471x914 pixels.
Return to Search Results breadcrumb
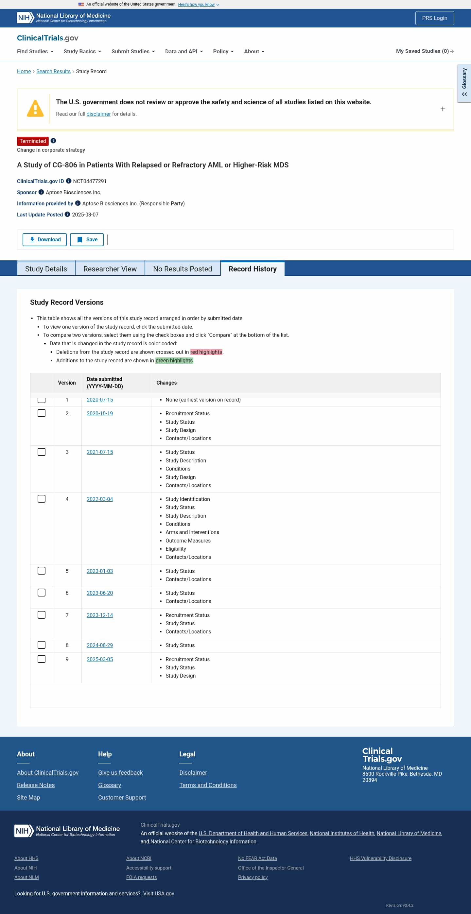pos(53,71)
